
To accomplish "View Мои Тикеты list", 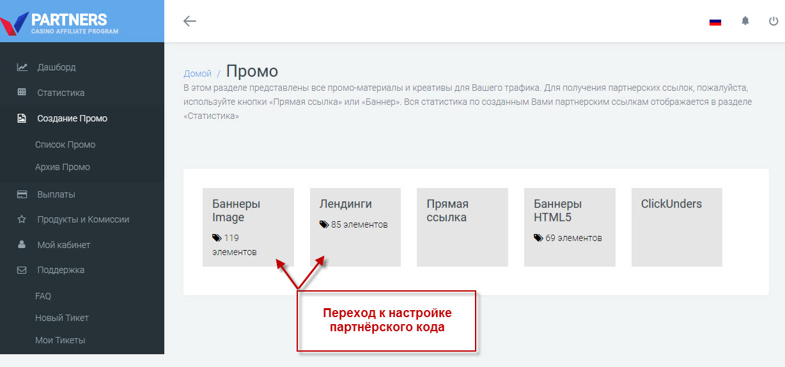I will (60, 340).
